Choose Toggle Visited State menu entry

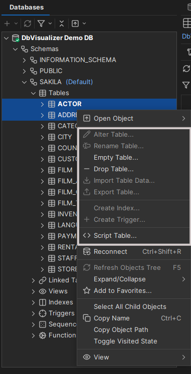[x=134, y=341]
